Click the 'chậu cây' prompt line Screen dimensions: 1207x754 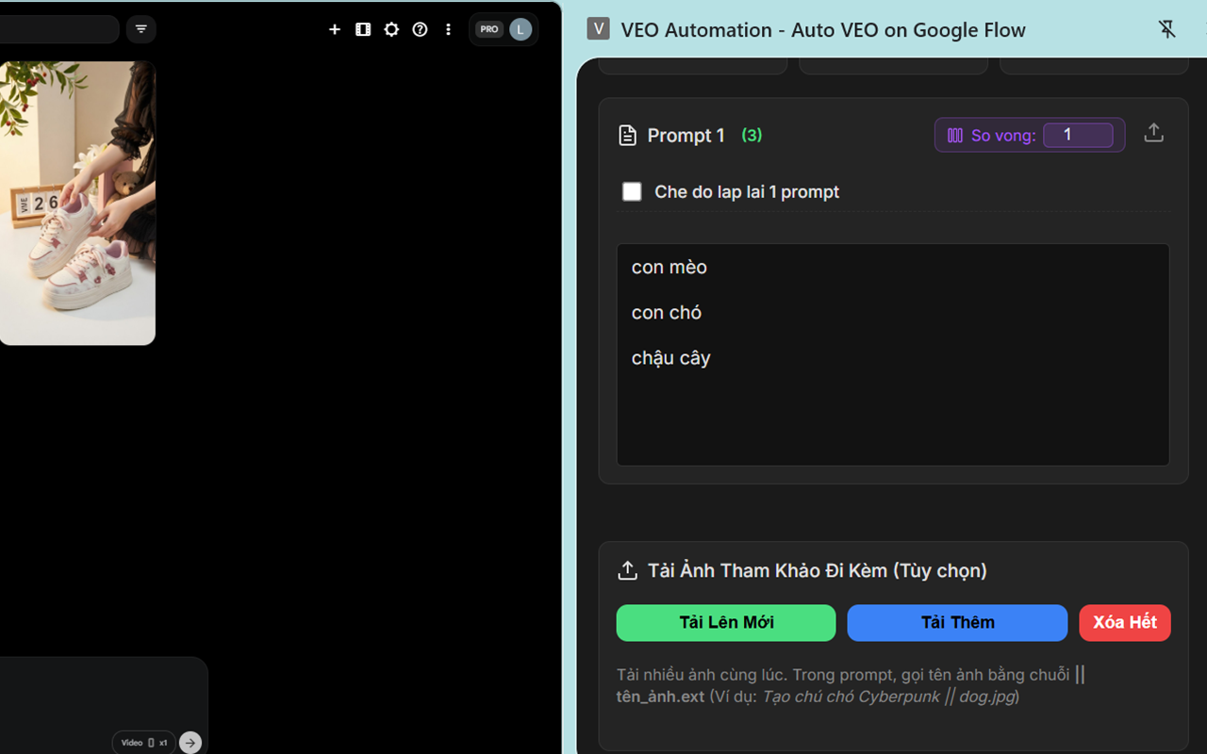coord(671,358)
